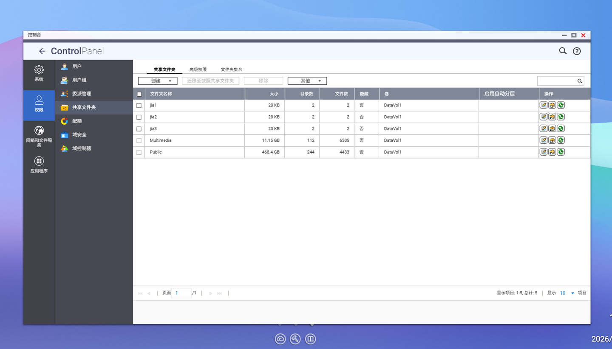Click the 迁移至快照共享文件夹 button

[211, 81]
